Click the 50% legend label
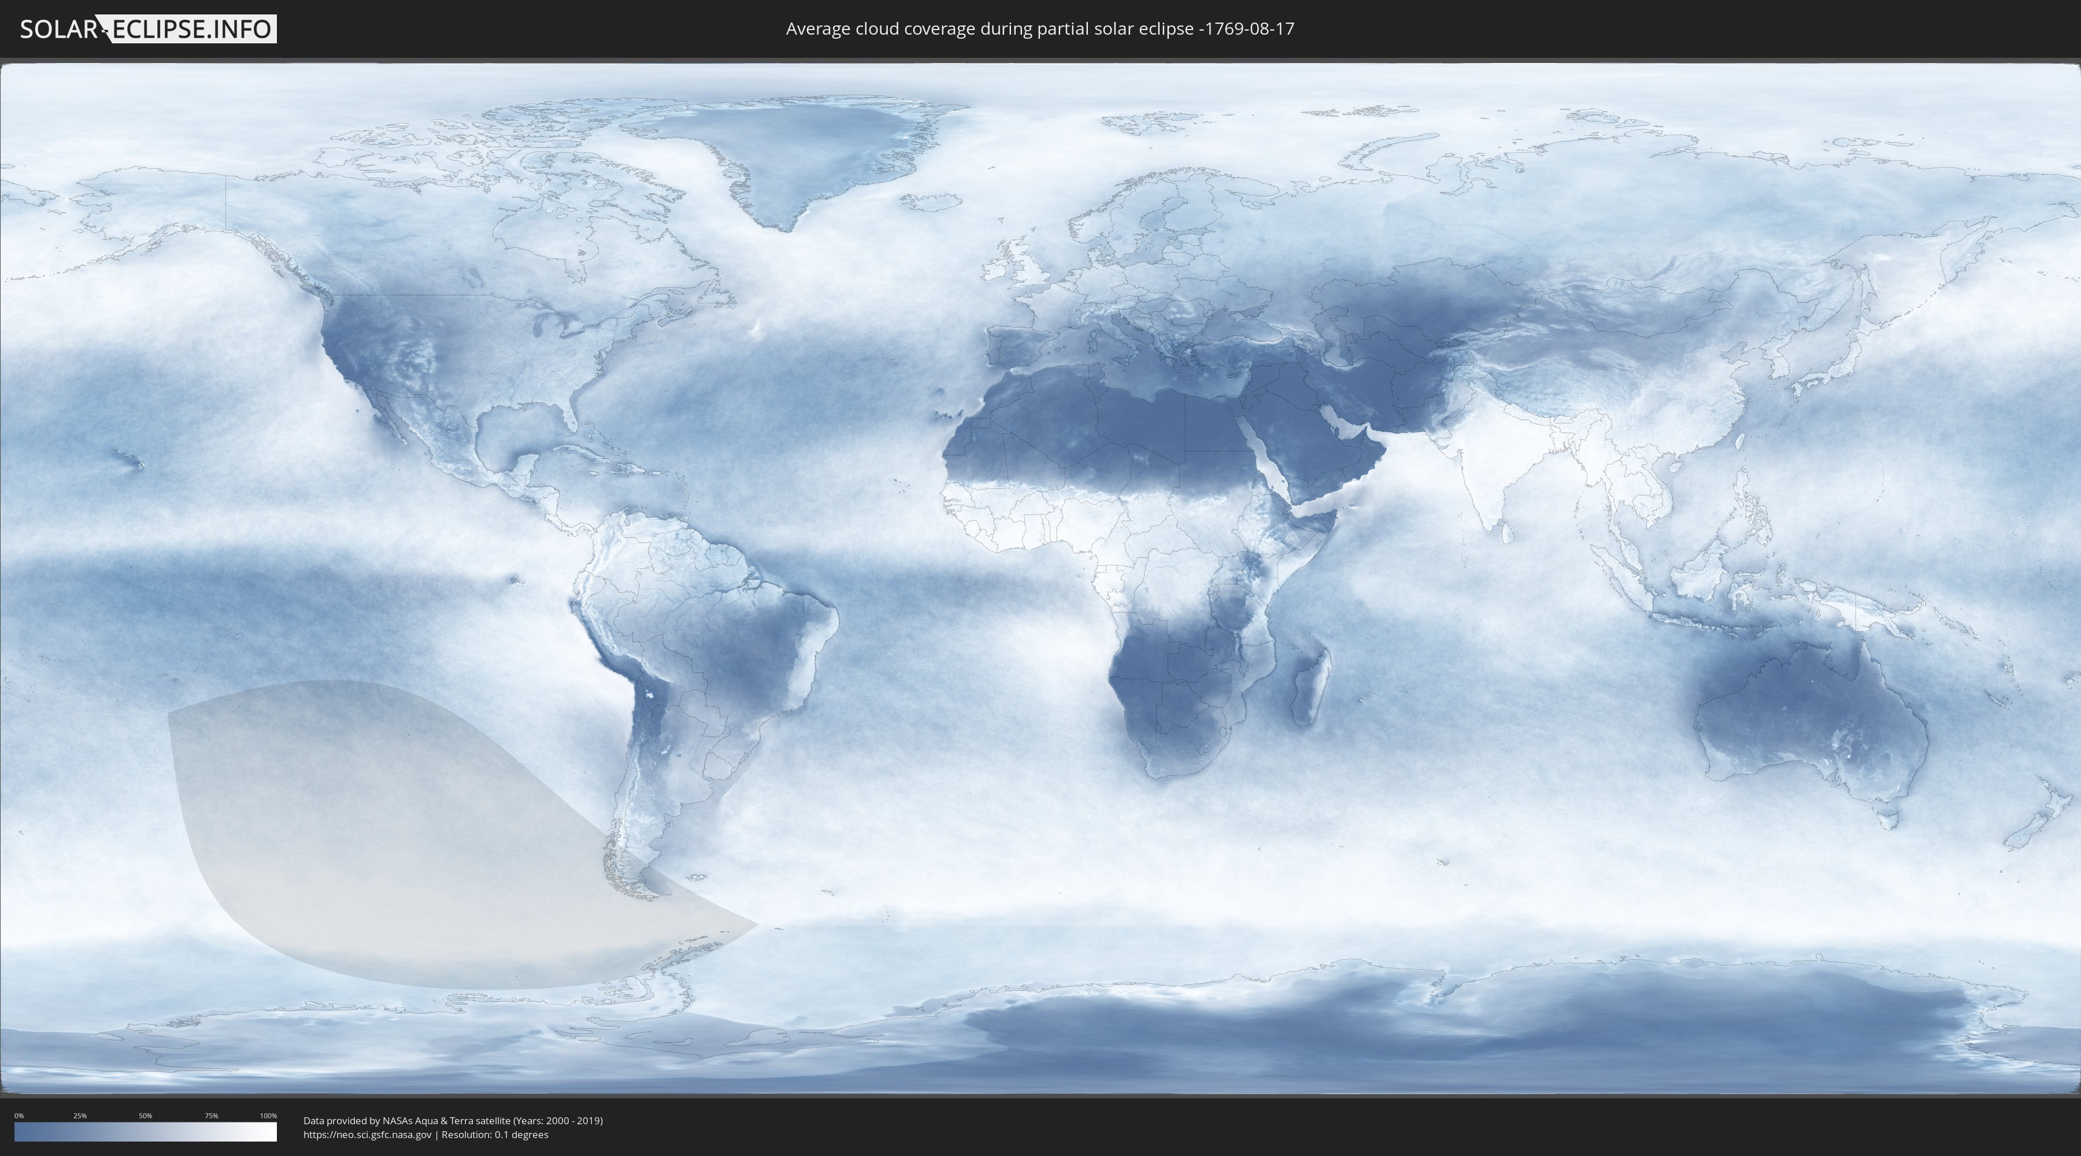 pos(146,1116)
